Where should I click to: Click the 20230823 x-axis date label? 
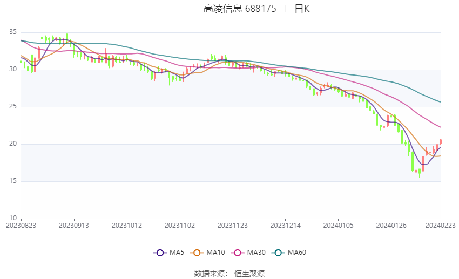(21, 226)
